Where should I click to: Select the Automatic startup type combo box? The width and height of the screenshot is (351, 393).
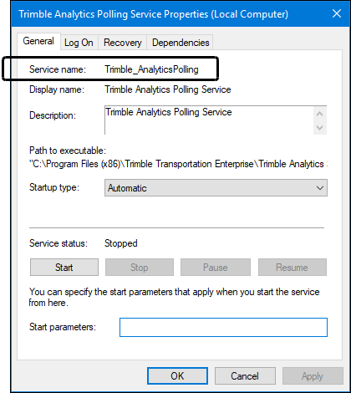(216, 188)
